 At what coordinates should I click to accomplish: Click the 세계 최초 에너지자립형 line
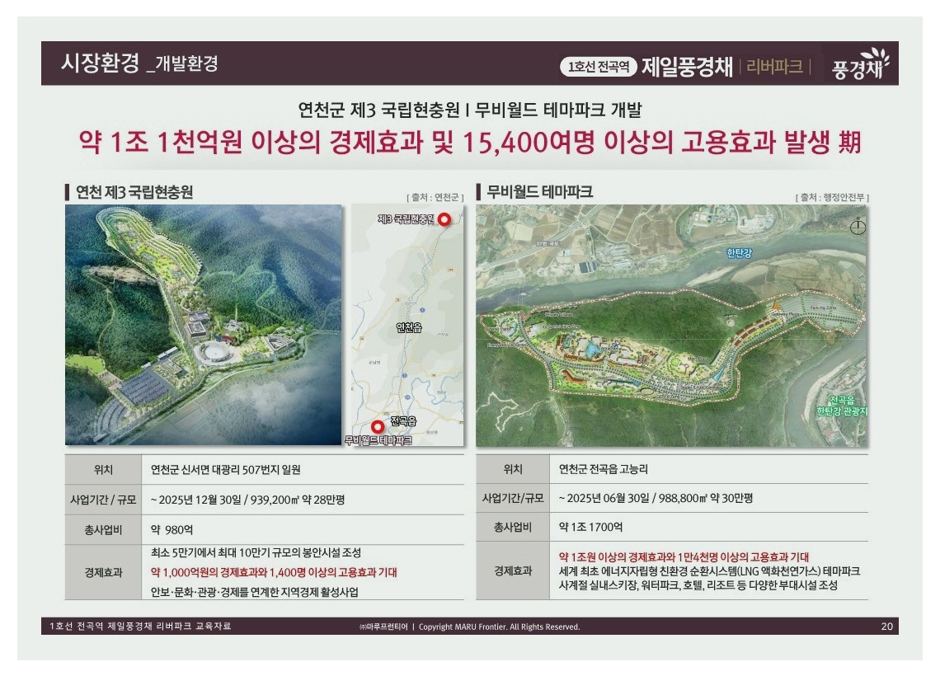pos(709,571)
